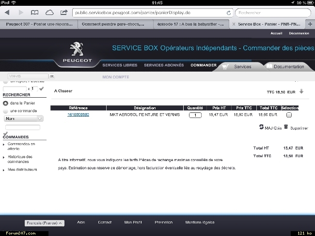
Task: Click the Peugeot lion logo
Action: pos(77,49)
